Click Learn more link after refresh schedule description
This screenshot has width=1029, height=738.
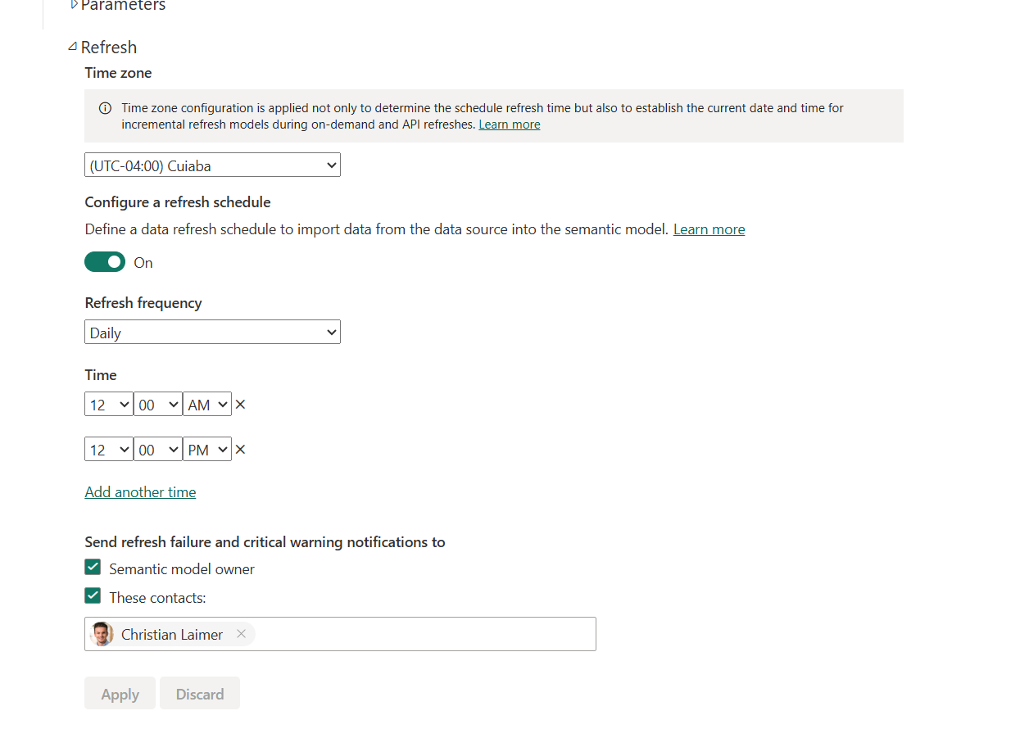click(x=709, y=229)
